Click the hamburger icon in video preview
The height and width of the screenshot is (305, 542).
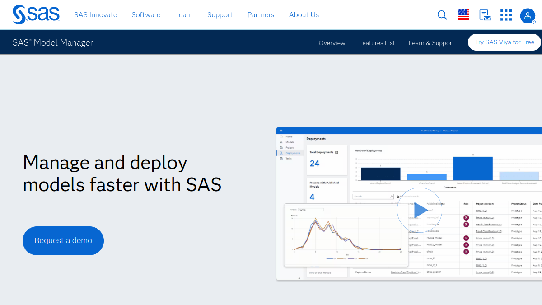[281, 131]
